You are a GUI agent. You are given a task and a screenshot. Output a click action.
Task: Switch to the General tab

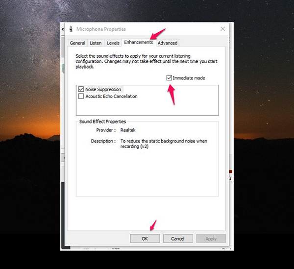(77, 43)
